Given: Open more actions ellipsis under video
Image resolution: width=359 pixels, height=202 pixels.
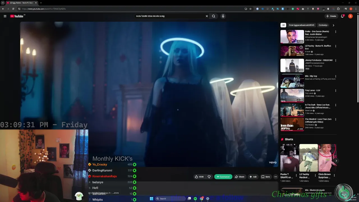Looking at the screenshot, I should [x=276, y=177].
